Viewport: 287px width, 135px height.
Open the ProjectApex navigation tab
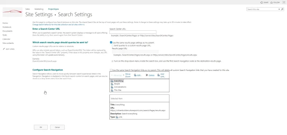(53, 9)
